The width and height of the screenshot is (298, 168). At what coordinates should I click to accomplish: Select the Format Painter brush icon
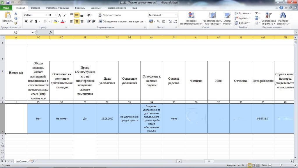(16, 23)
